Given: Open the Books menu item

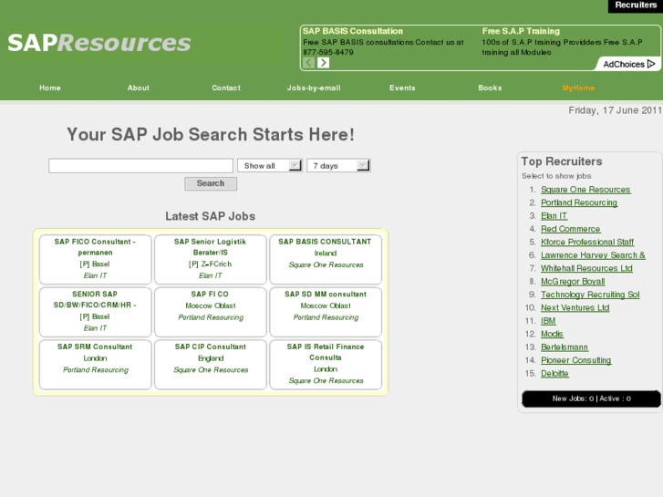Looking at the screenshot, I should (x=490, y=88).
